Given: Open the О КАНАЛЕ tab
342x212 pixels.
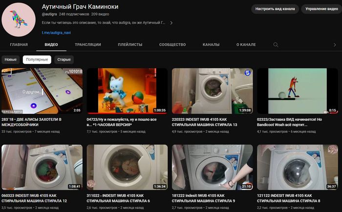Looking at the screenshot, I should click(x=246, y=44).
